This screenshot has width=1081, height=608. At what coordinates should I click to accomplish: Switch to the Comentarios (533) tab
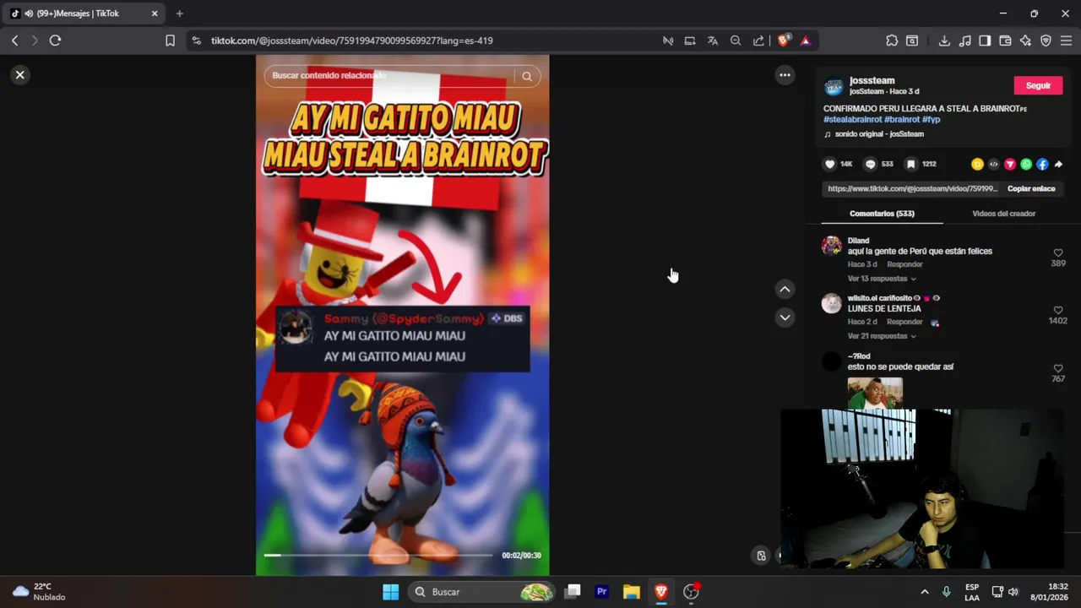[x=882, y=214]
